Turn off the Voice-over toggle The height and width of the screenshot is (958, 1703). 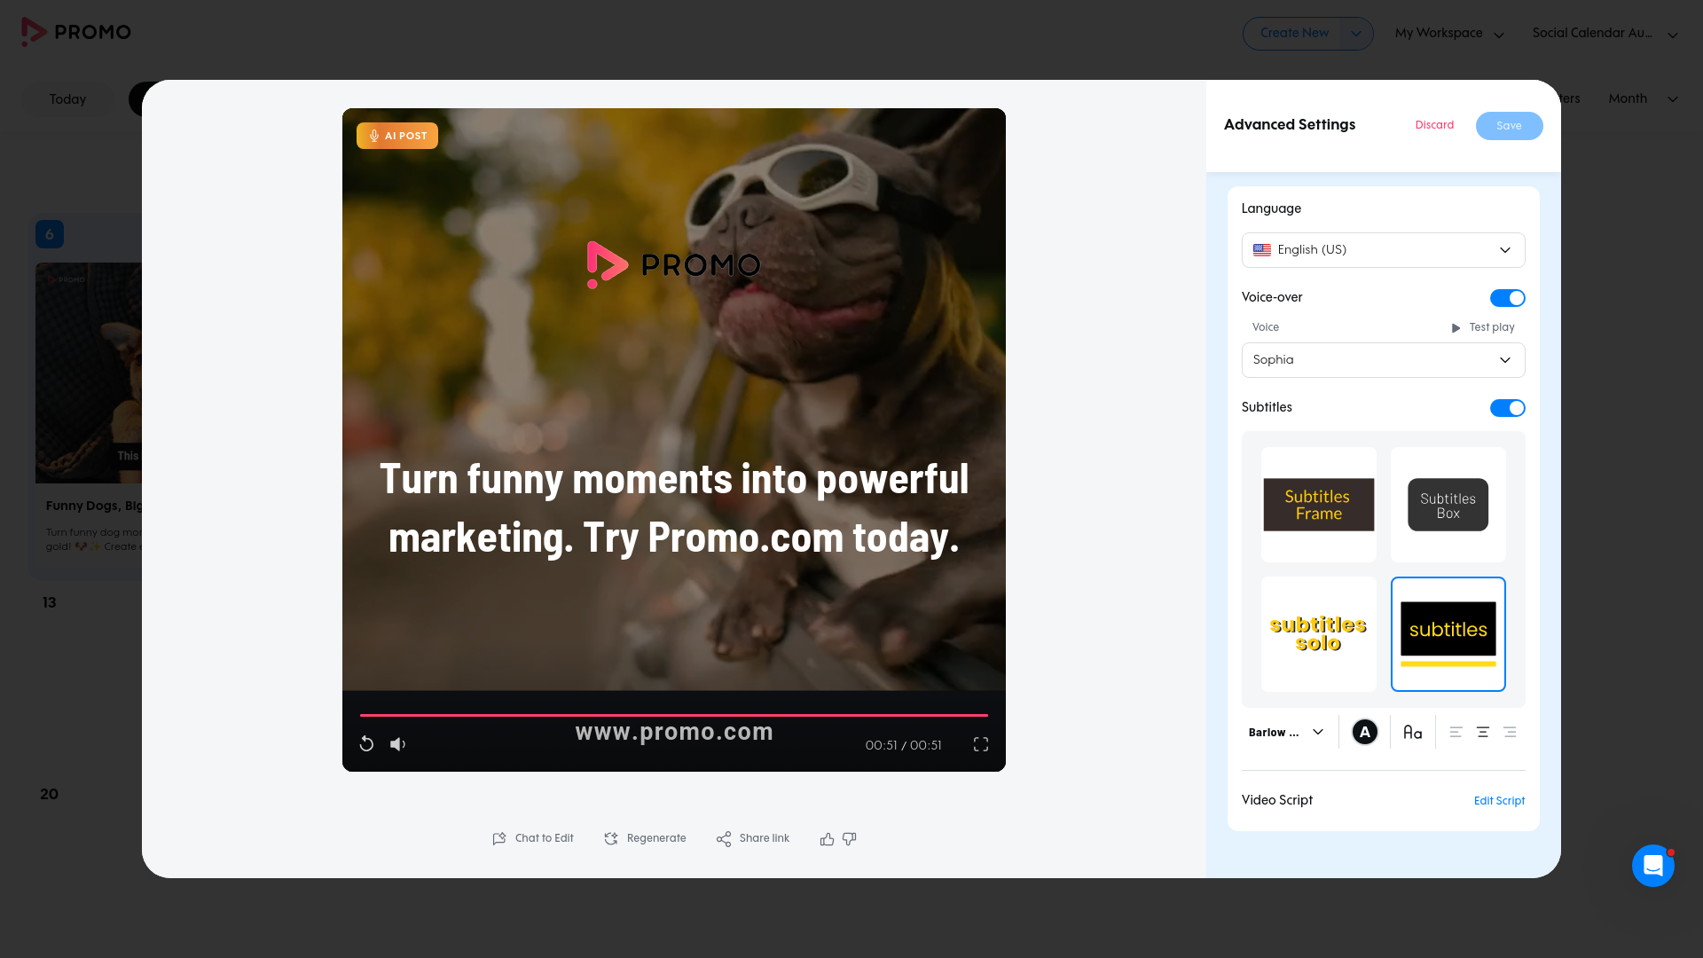[1507, 298]
